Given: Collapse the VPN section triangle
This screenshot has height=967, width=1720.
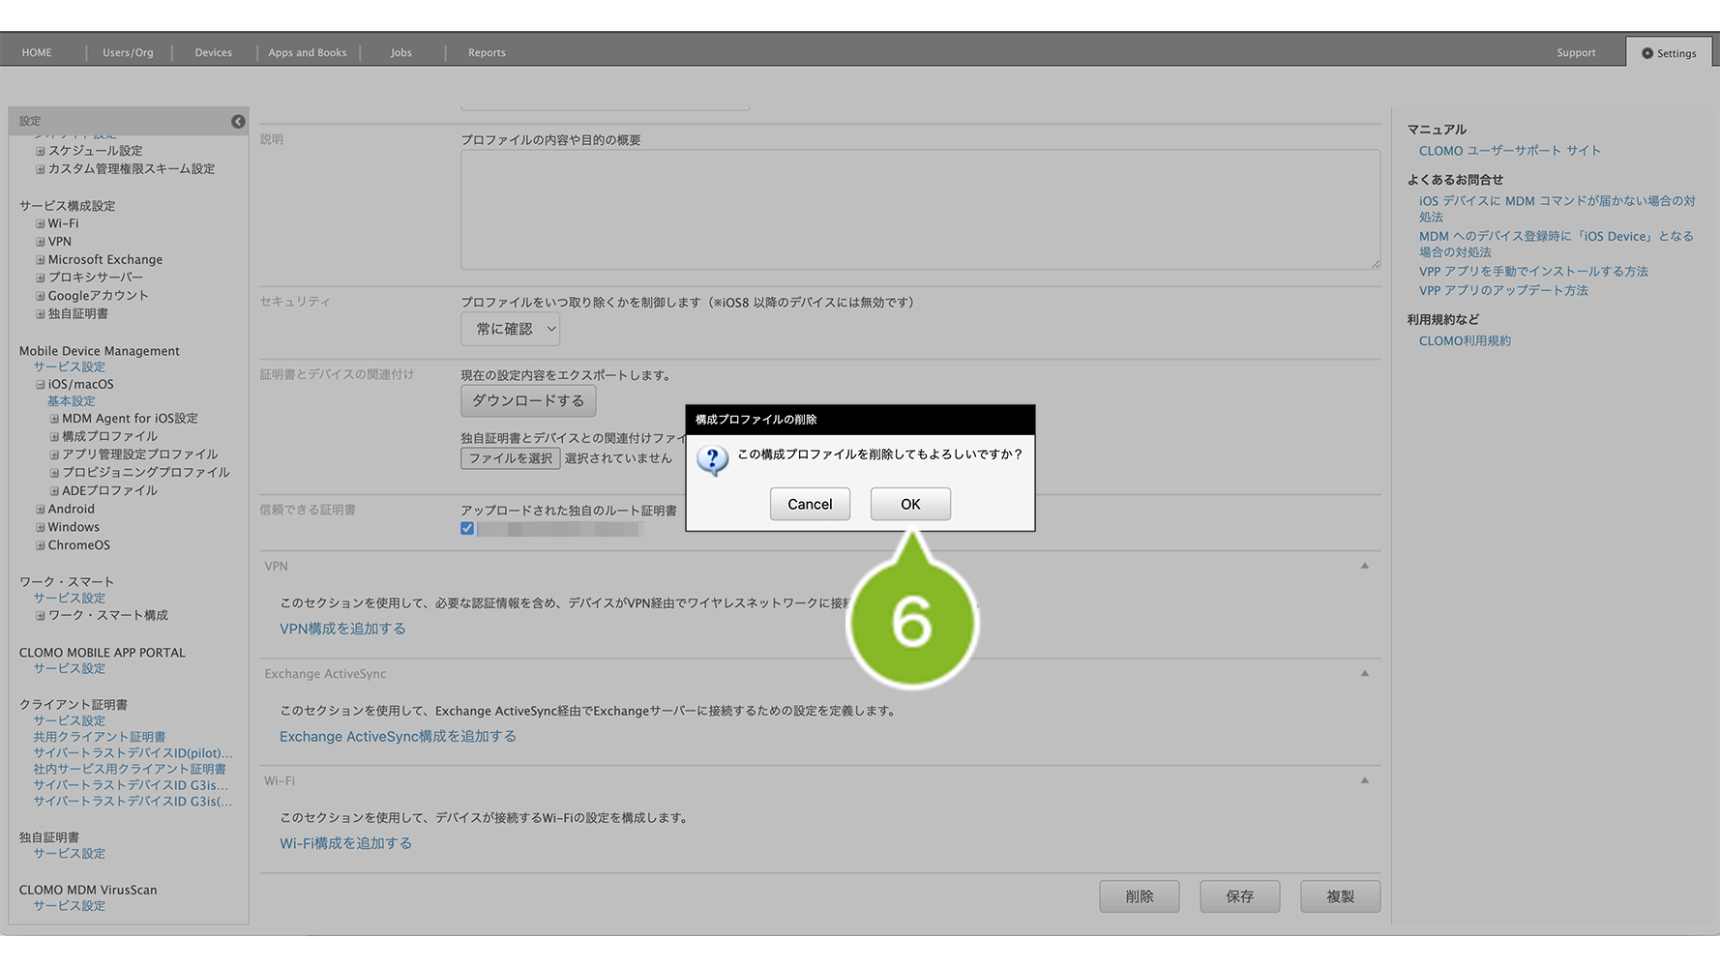Looking at the screenshot, I should 1364,566.
